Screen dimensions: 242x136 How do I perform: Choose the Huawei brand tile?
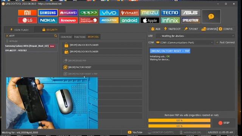coord(68,12)
